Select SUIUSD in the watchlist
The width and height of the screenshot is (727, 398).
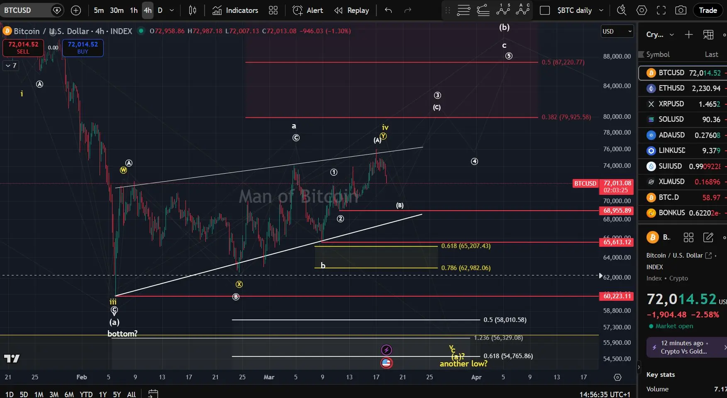(683, 166)
